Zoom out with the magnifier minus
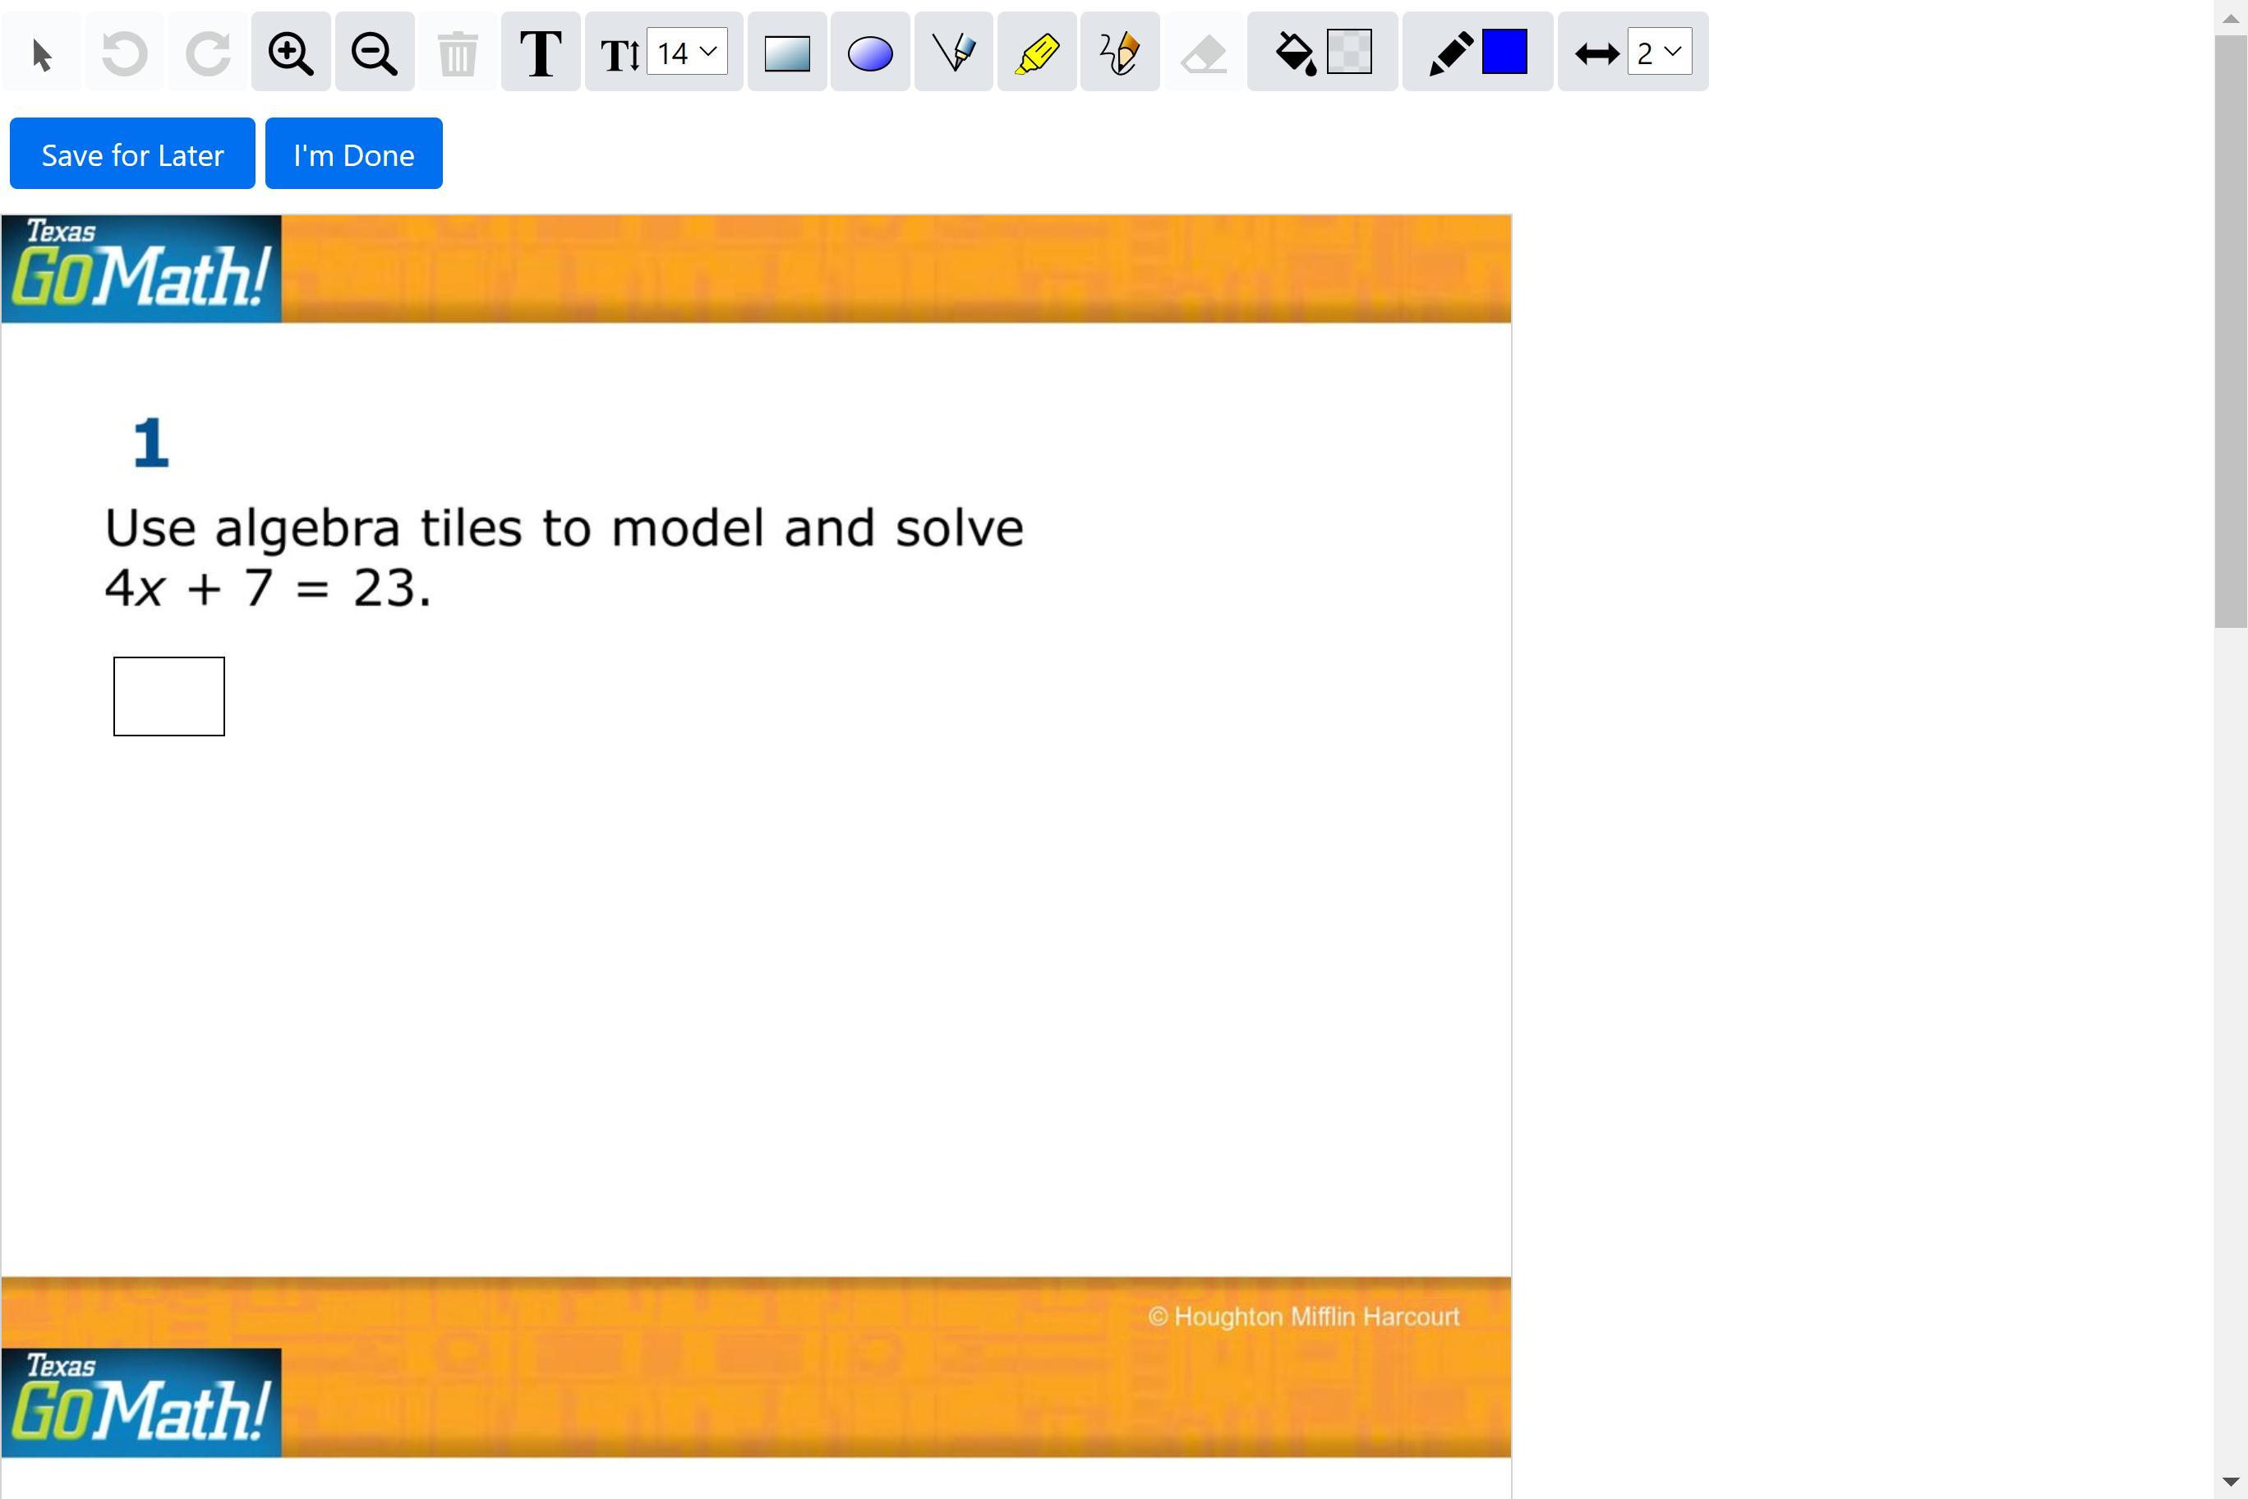 [374, 53]
